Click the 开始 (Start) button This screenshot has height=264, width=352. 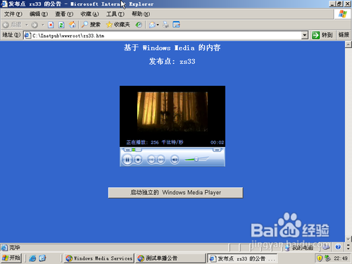point(11,258)
